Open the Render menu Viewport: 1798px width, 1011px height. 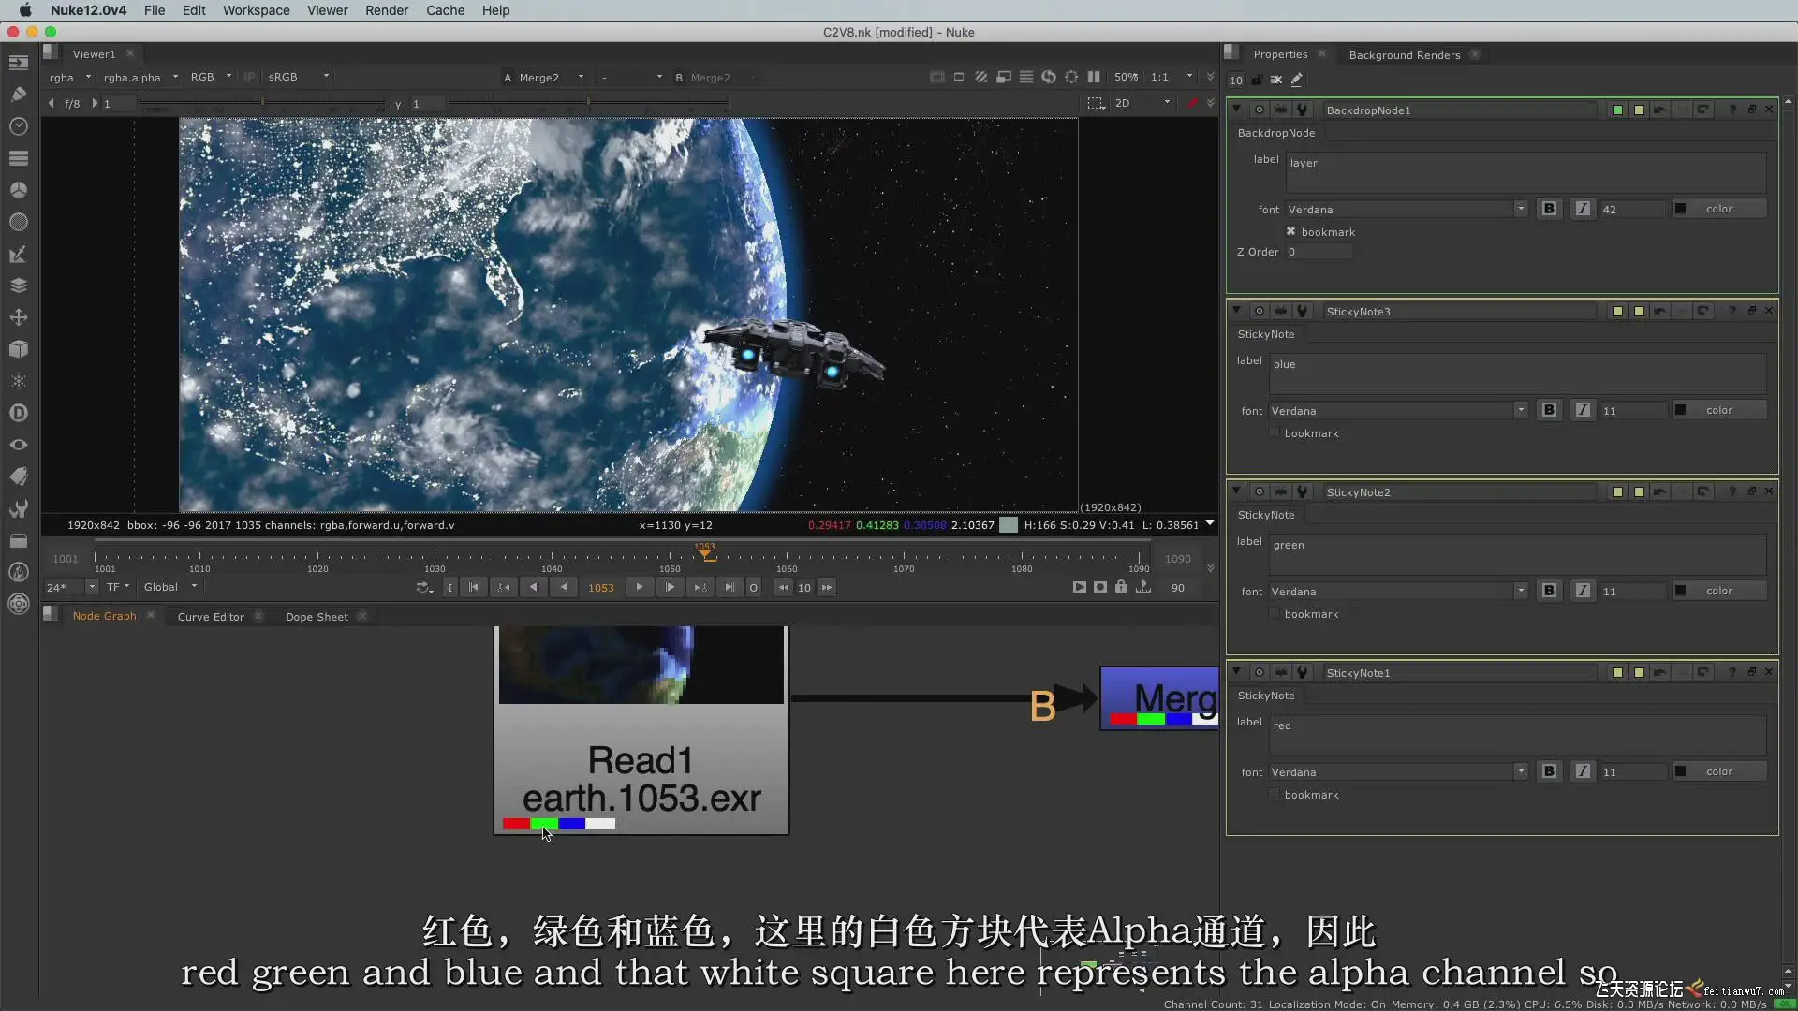(x=386, y=10)
